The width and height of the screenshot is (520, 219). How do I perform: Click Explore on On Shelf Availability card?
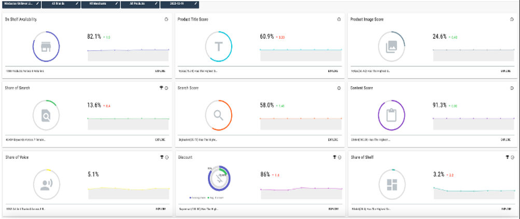[x=161, y=71]
